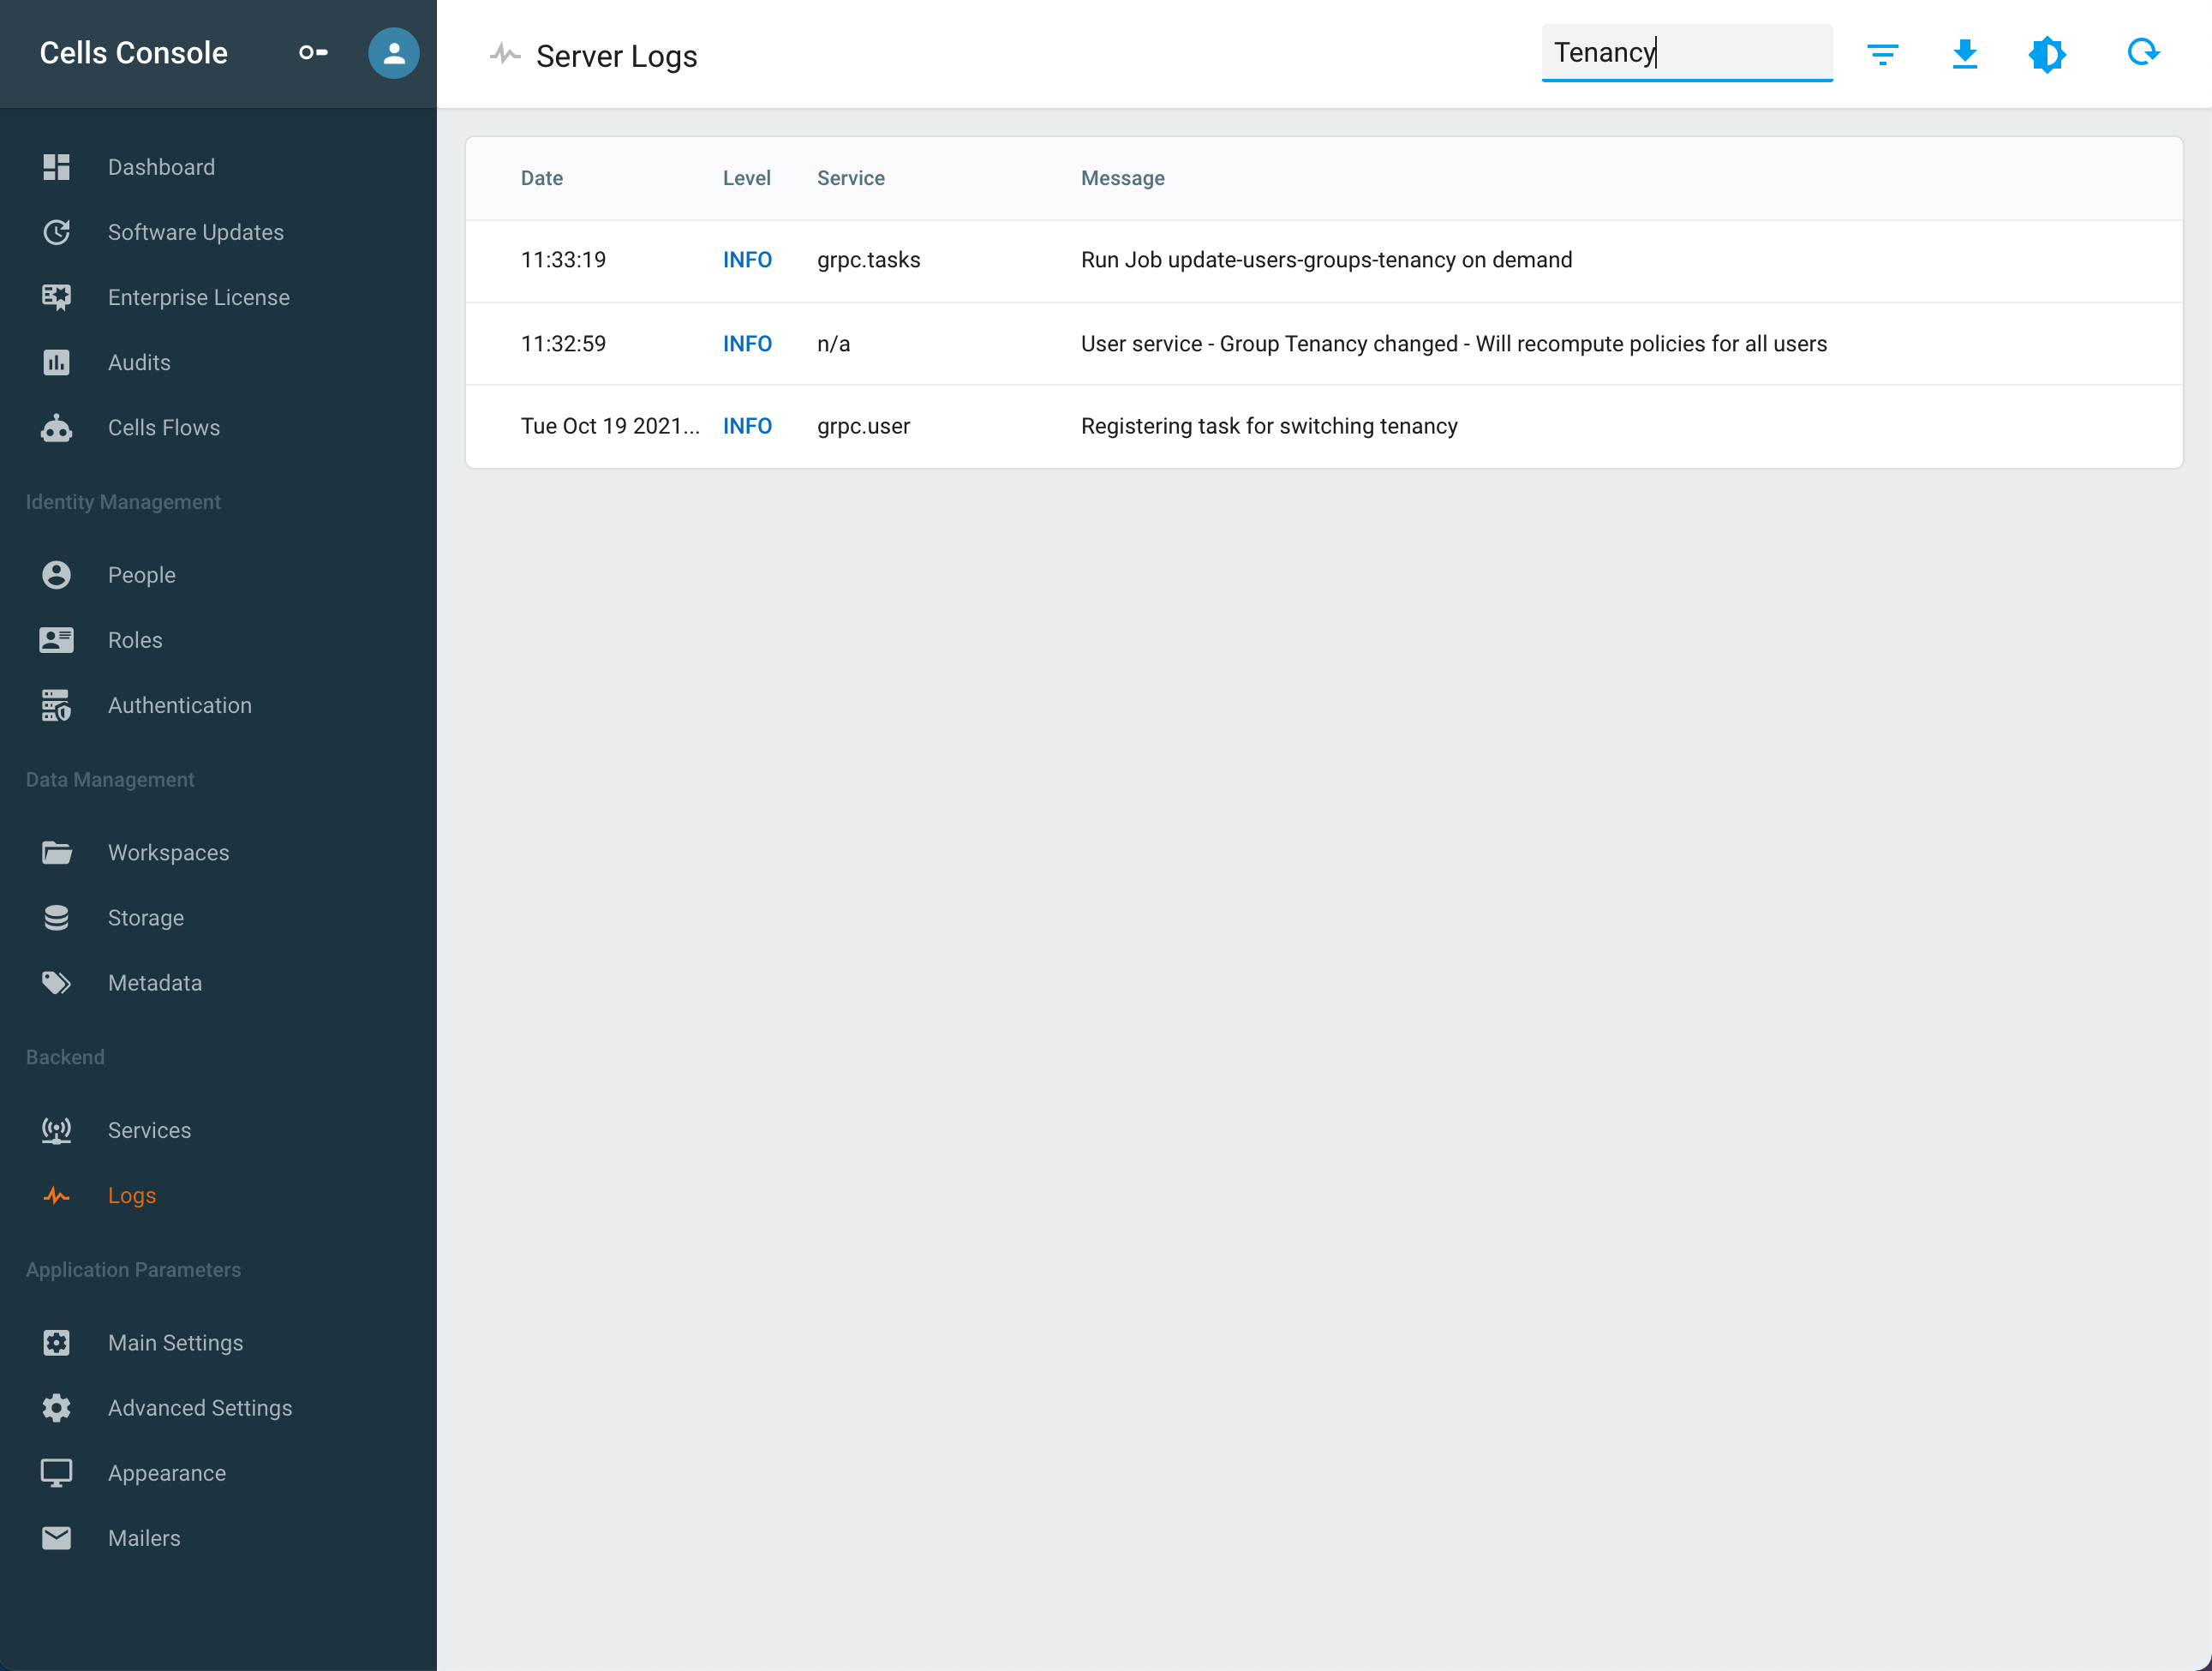
Task: Open the Audits section
Action: tap(139, 362)
